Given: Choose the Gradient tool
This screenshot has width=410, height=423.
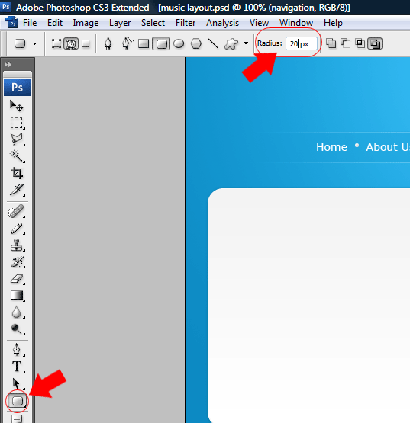Looking at the screenshot, I should [x=17, y=296].
